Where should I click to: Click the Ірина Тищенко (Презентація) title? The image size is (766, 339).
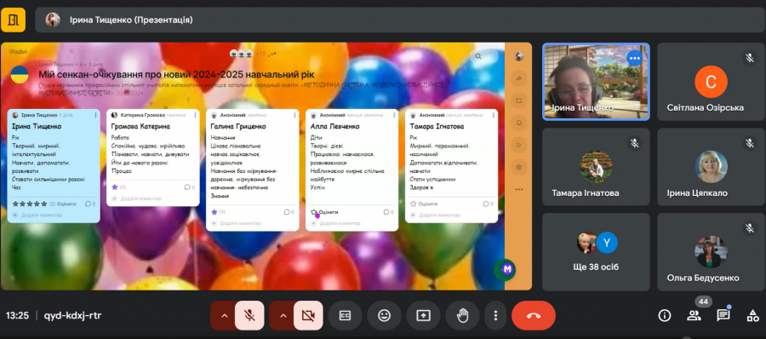[x=131, y=20]
